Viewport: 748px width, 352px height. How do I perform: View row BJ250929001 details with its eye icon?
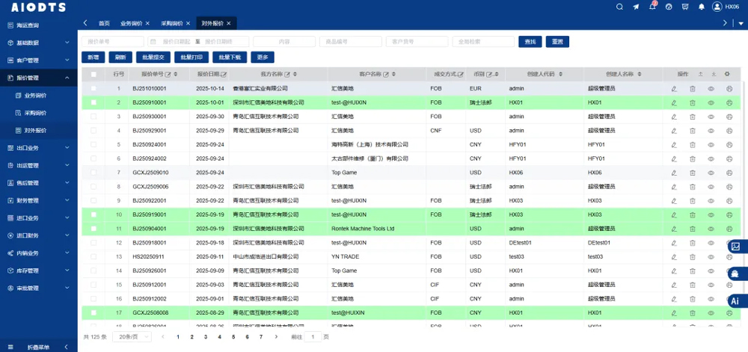tap(711, 131)
